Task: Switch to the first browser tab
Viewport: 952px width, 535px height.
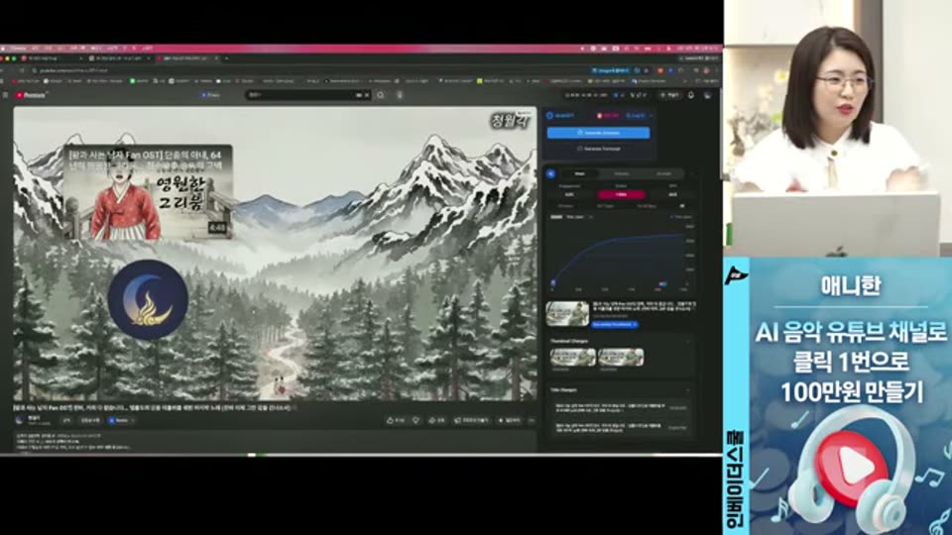Action: 51,58
